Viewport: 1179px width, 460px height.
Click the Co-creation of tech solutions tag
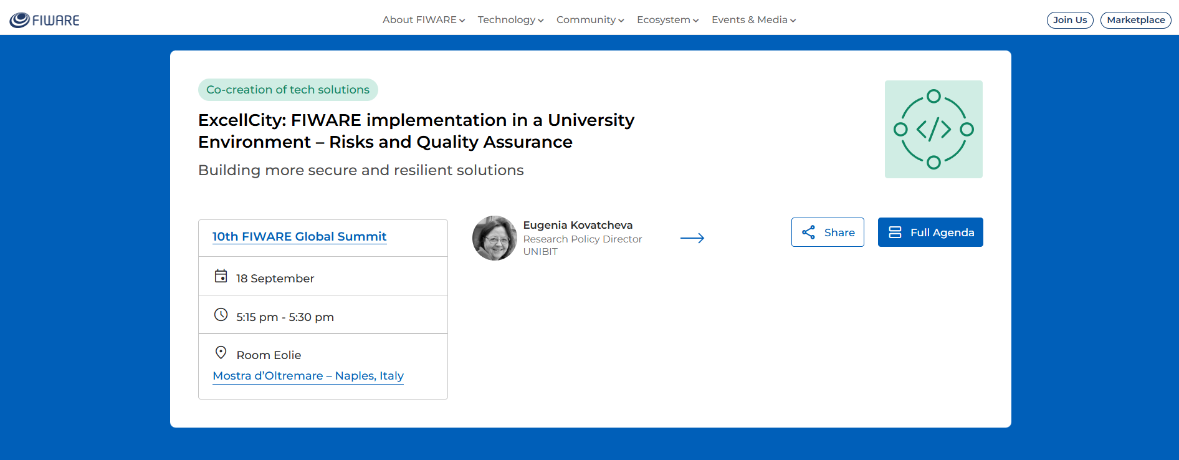point(288,90)
